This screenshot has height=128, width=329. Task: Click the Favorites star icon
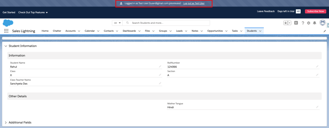click(285, 23)
